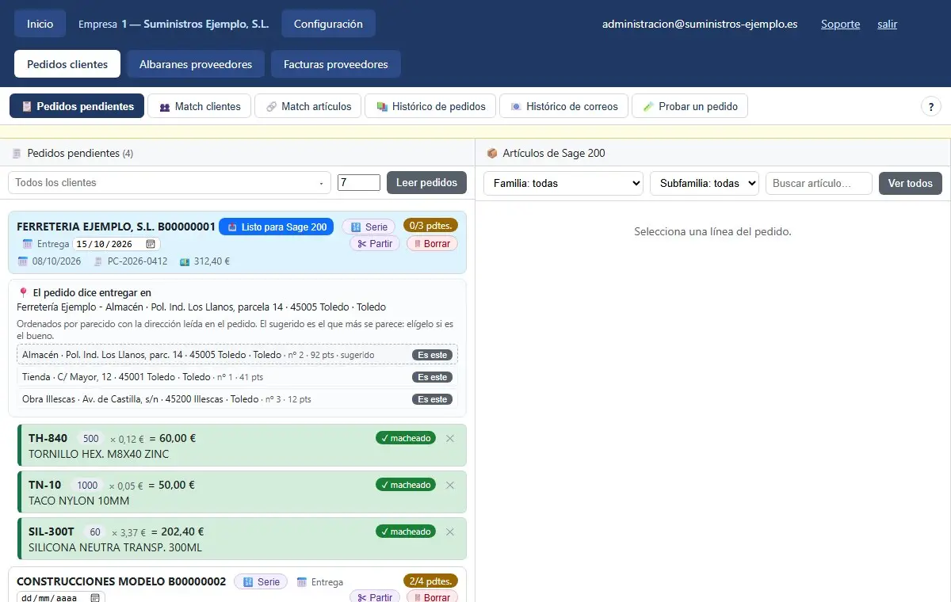
Task: Choose Es este for the Almacén address
Action: (433, 354)
